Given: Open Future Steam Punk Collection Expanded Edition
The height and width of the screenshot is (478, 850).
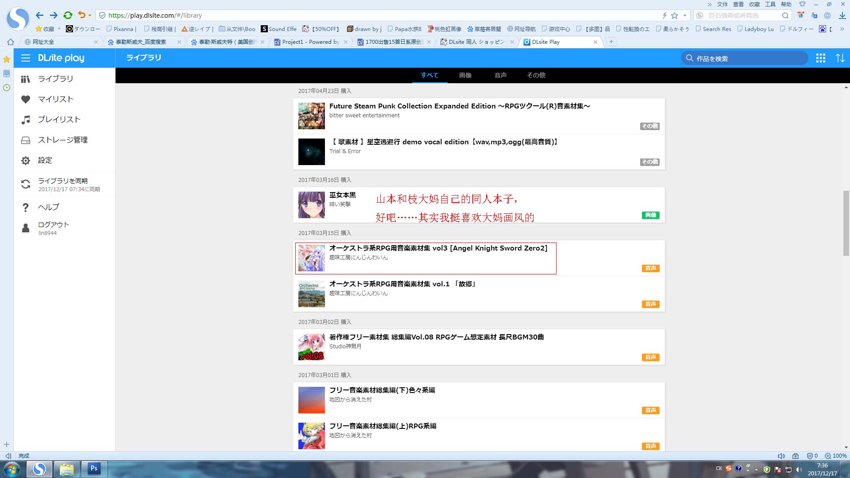Looking at the screenshot, I should coord(479,116).
